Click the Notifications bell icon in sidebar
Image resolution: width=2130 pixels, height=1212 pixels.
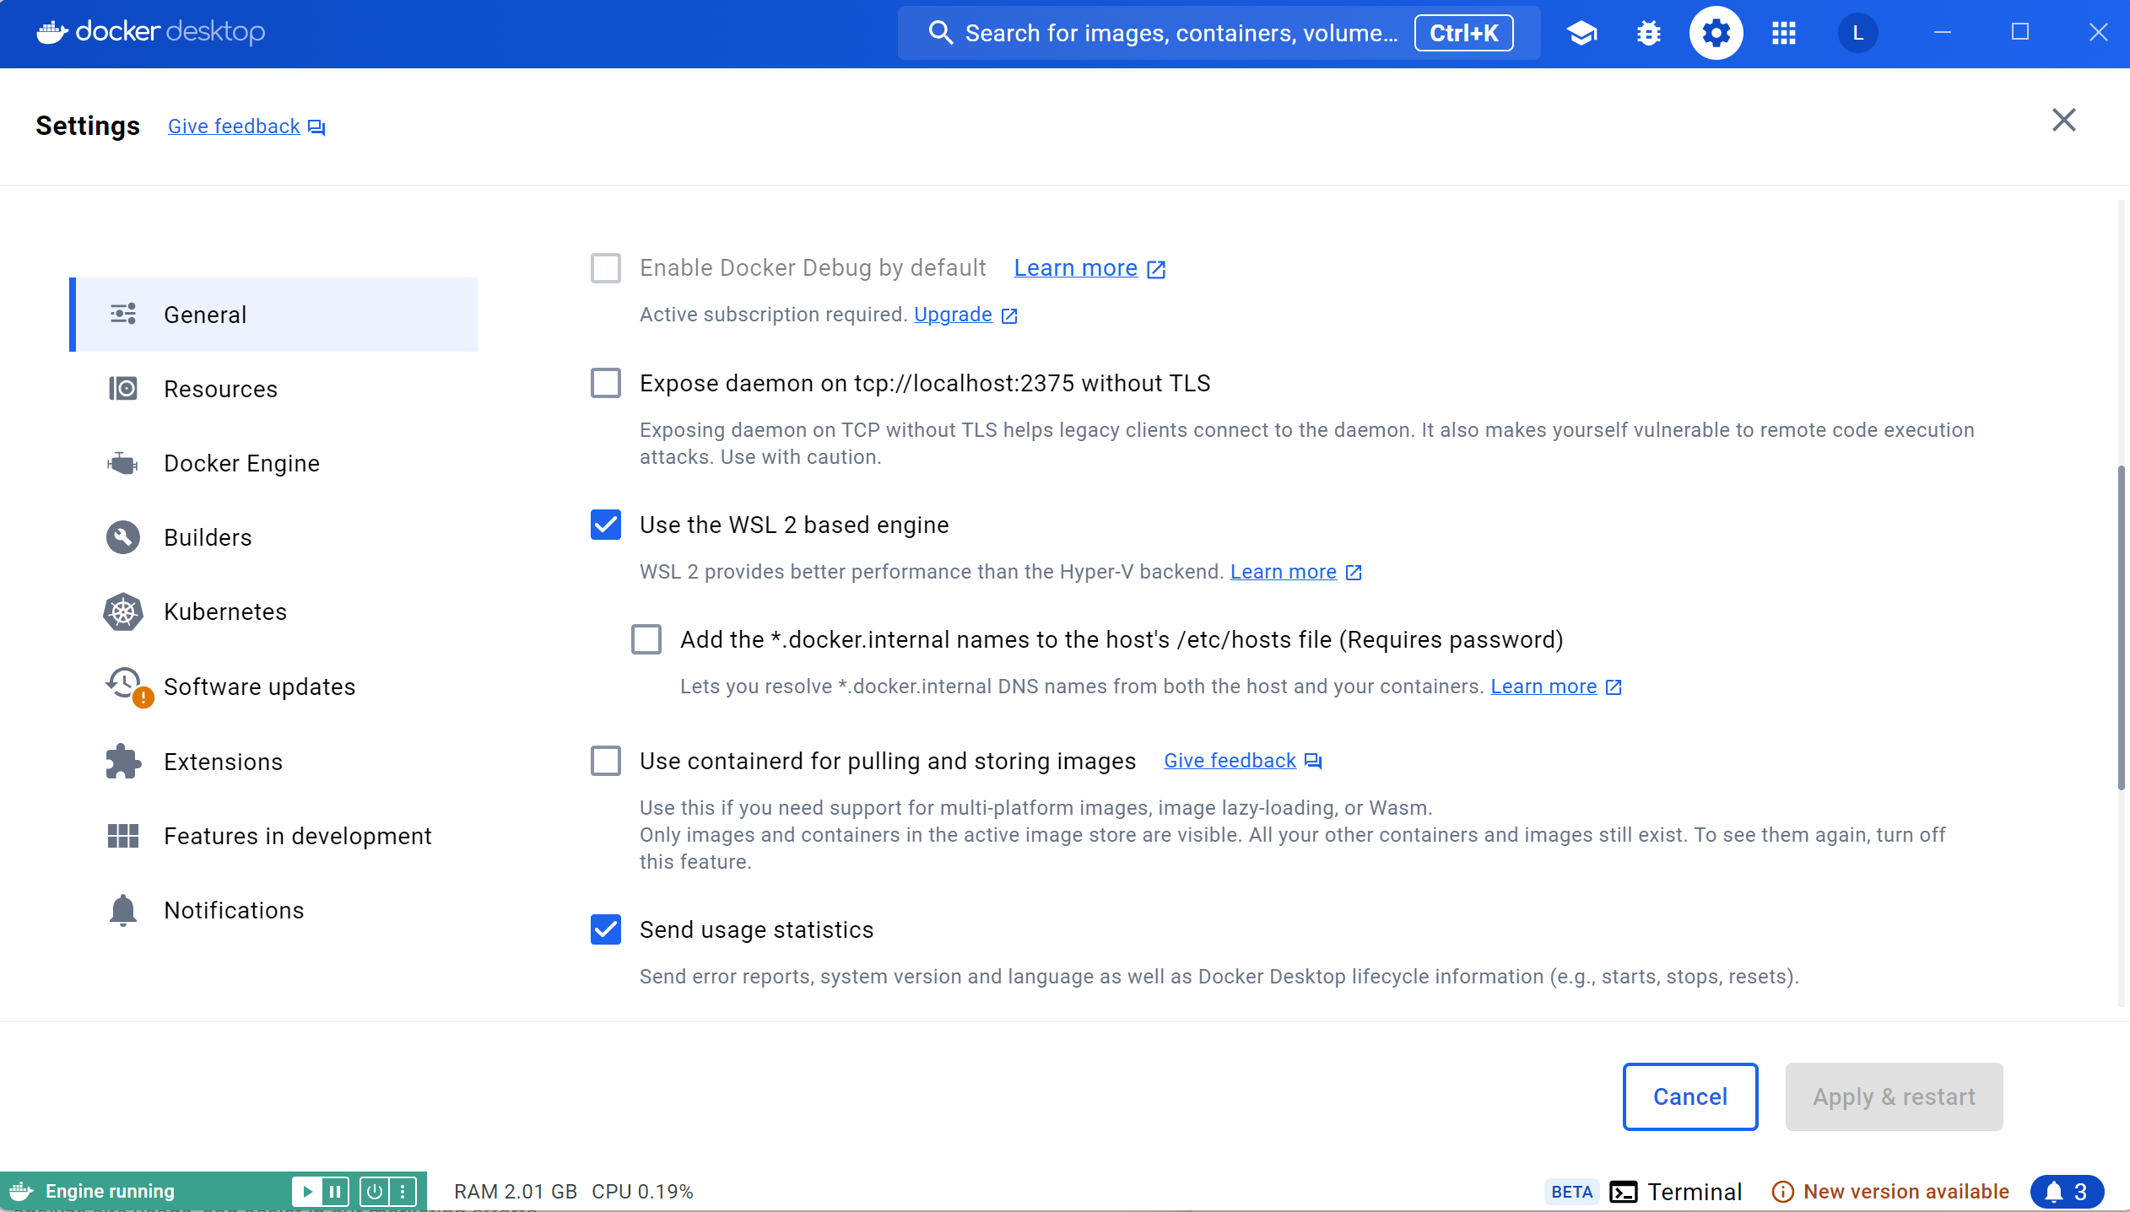click(123, 910)
